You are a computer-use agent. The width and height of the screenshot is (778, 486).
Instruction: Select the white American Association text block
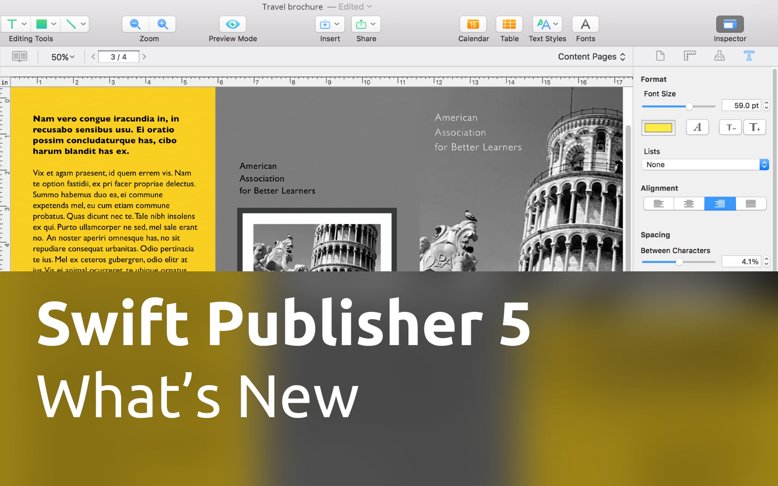[x=478, y=132]
